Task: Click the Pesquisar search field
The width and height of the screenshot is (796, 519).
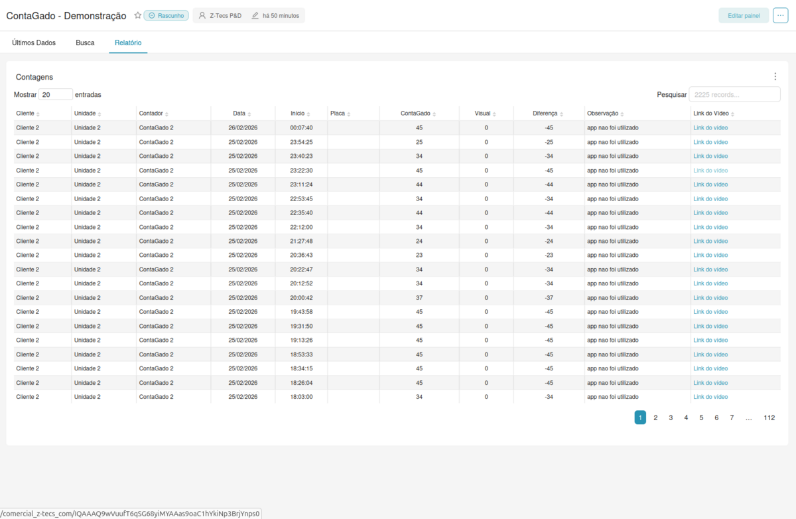Action: point(734,94)
